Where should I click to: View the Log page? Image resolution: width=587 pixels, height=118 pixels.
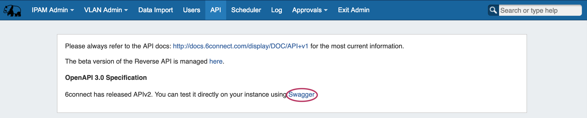[x=276, y=10]
